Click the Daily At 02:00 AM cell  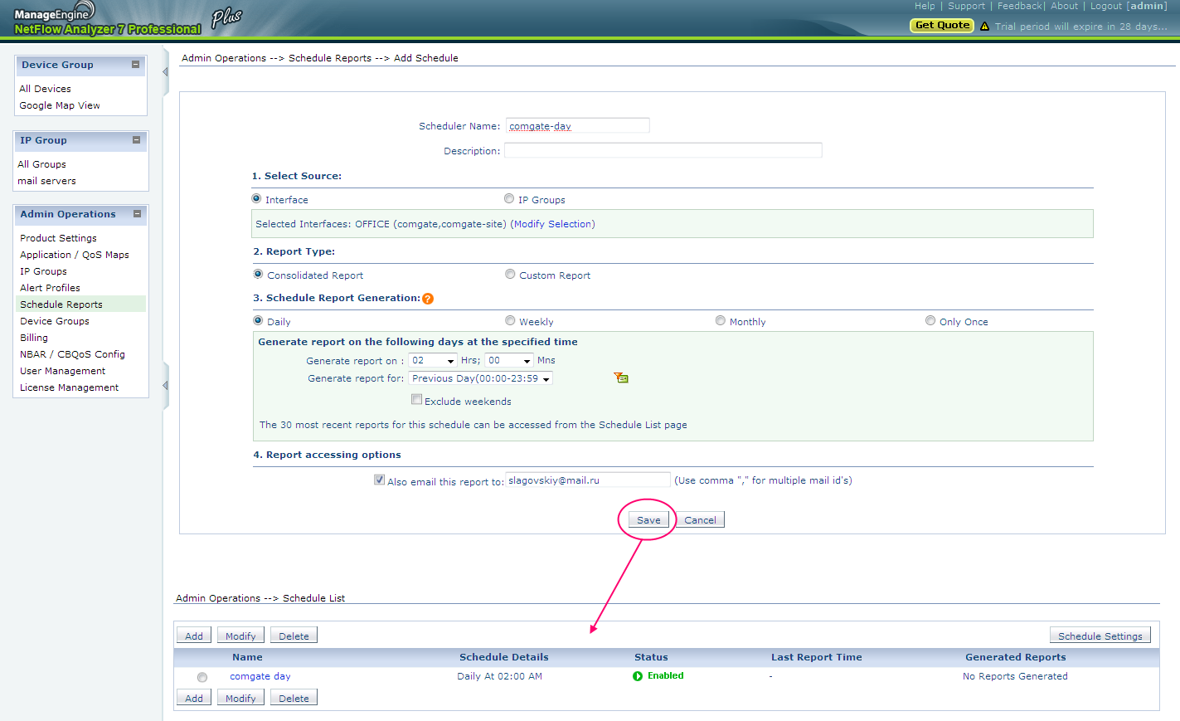(x=499, y=676)
